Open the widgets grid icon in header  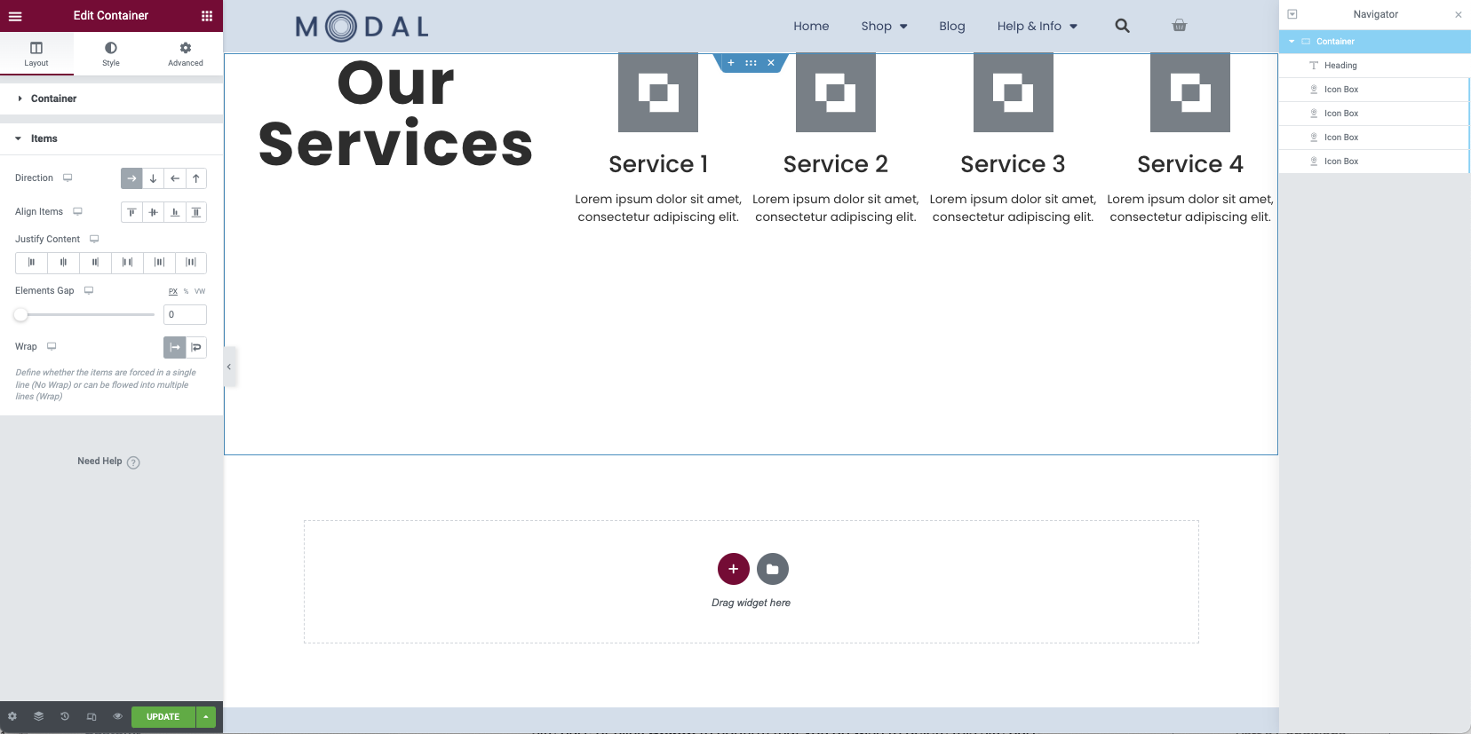(207, 16)
